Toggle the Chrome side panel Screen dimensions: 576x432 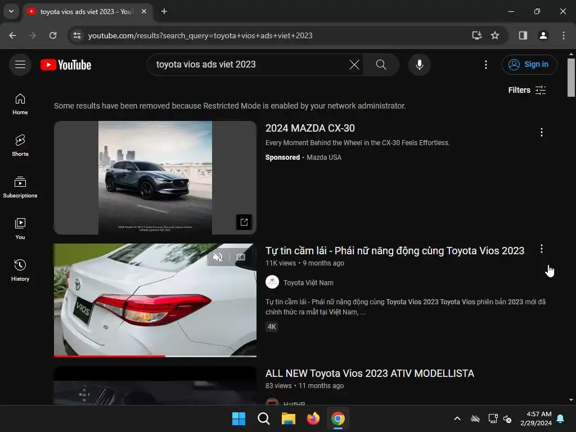523,35
